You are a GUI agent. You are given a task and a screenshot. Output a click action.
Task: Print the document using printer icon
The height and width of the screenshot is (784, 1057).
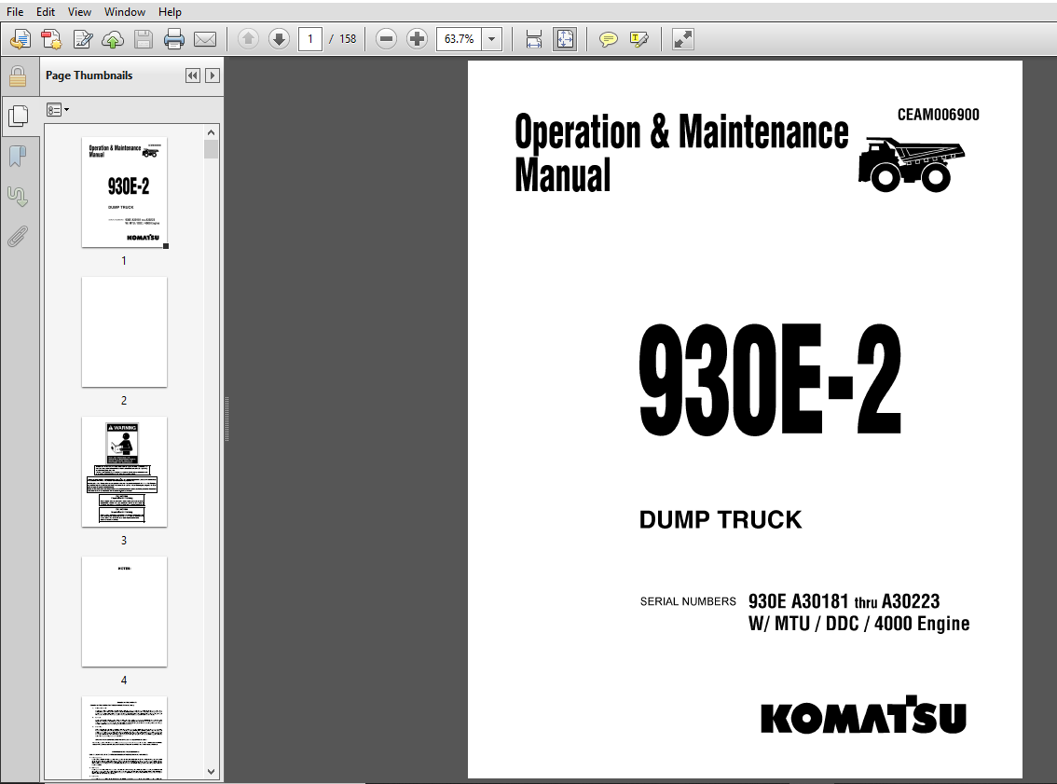[x=174, y=39]
